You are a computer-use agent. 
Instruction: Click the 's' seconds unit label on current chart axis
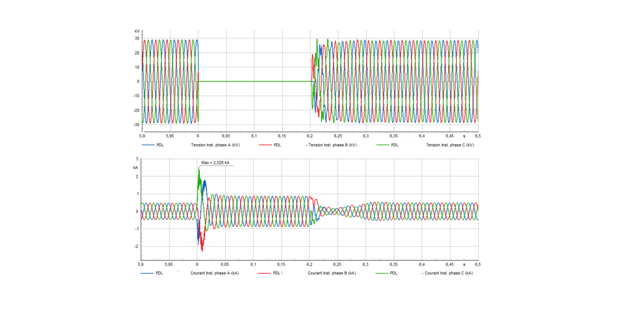click(x=464, y=264)
